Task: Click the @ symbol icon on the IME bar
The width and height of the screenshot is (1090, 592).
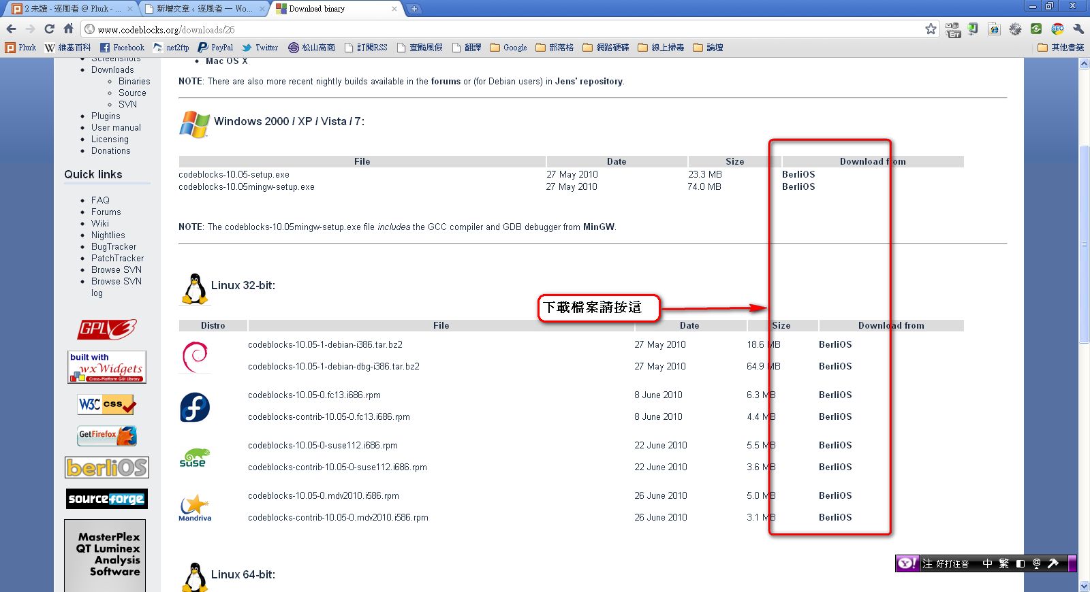Action: coord(1036,563)
